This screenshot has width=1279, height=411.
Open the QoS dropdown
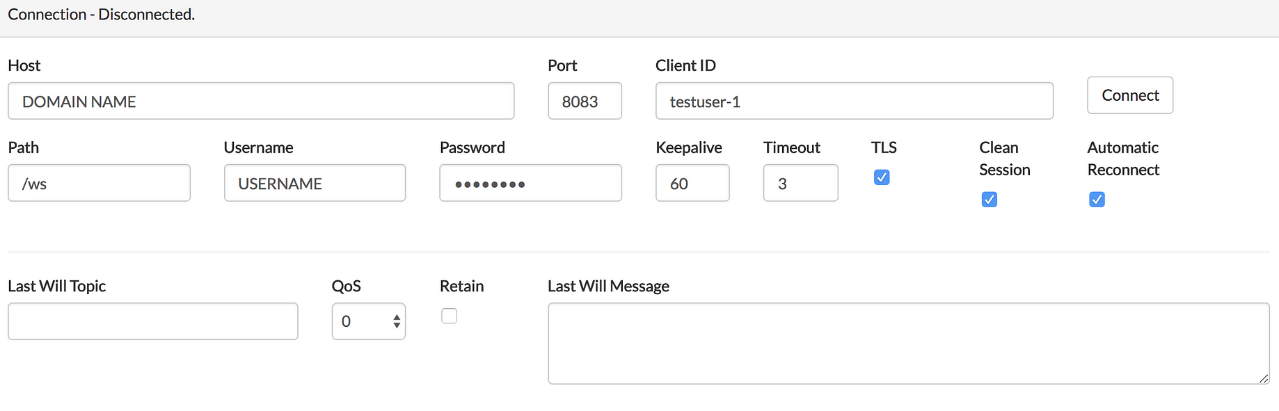click(369, 321)
